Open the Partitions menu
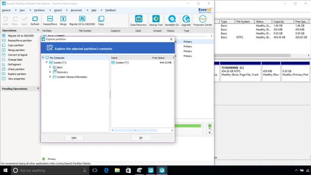This screenshot has width=311, height=175. [x=39, y=10]
